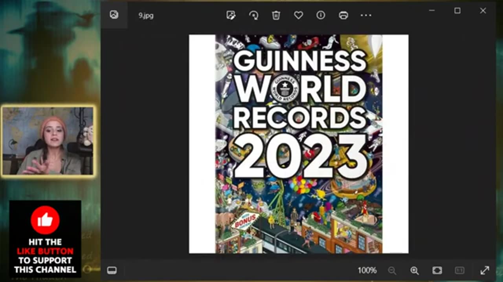
Task: Toggle the filmstrip view icon
Action: tap(112, 270)
